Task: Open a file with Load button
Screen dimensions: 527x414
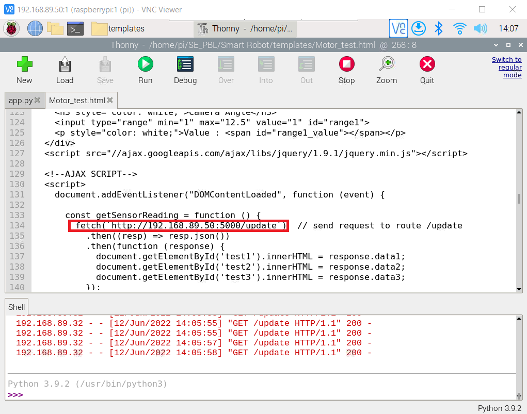Action: (65, 70)
